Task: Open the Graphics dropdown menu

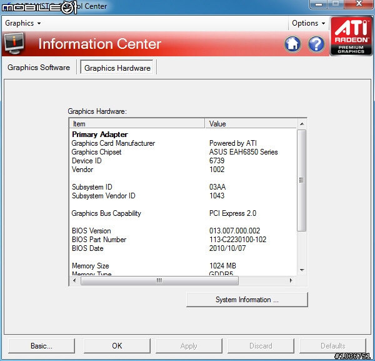Action: coord(22,23)
